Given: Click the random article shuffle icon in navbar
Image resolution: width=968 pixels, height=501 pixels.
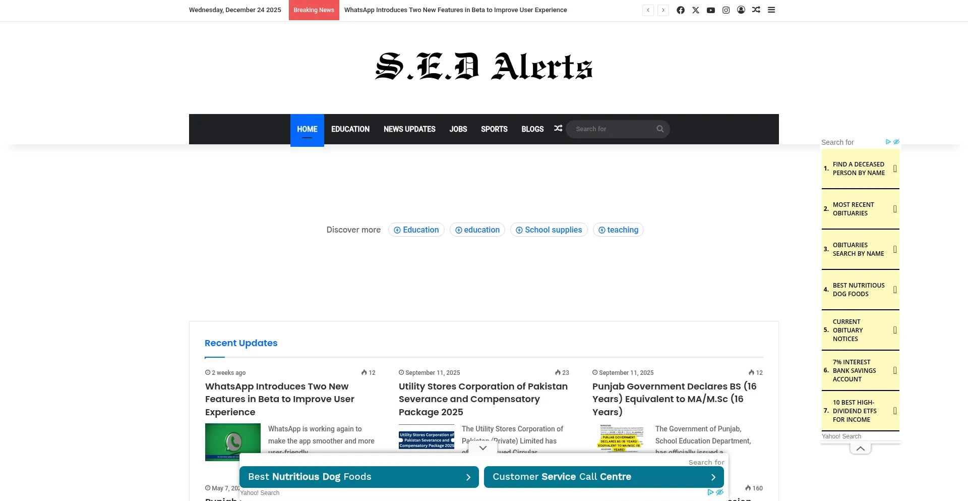Looking at the screenshot, I should click(558, 129).
